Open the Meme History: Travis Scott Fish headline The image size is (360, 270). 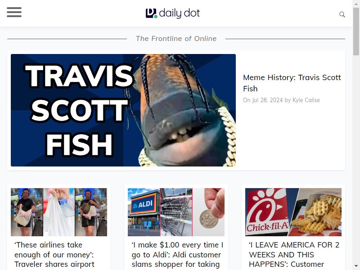point(292,83)
